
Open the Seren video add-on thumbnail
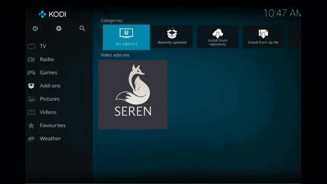point(133,94)
